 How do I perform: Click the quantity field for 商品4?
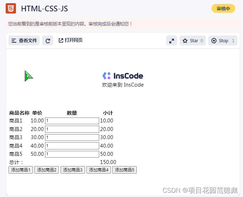tap(72, 146)
